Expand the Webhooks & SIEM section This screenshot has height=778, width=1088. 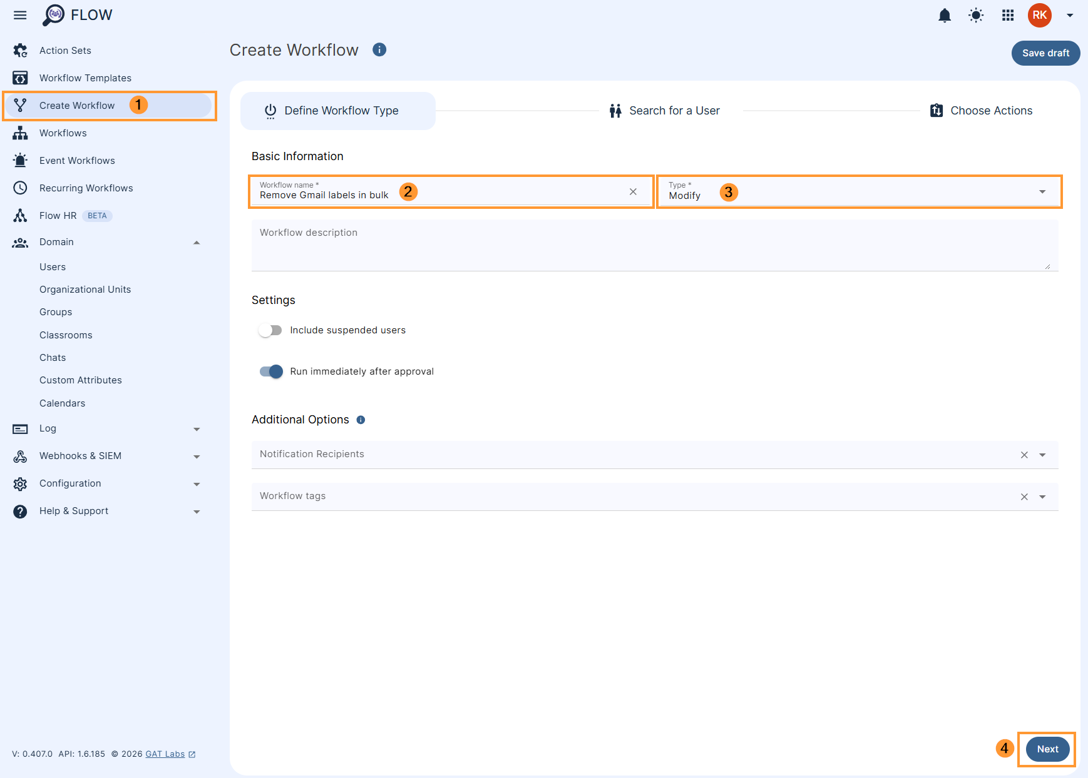pos(197,456)
